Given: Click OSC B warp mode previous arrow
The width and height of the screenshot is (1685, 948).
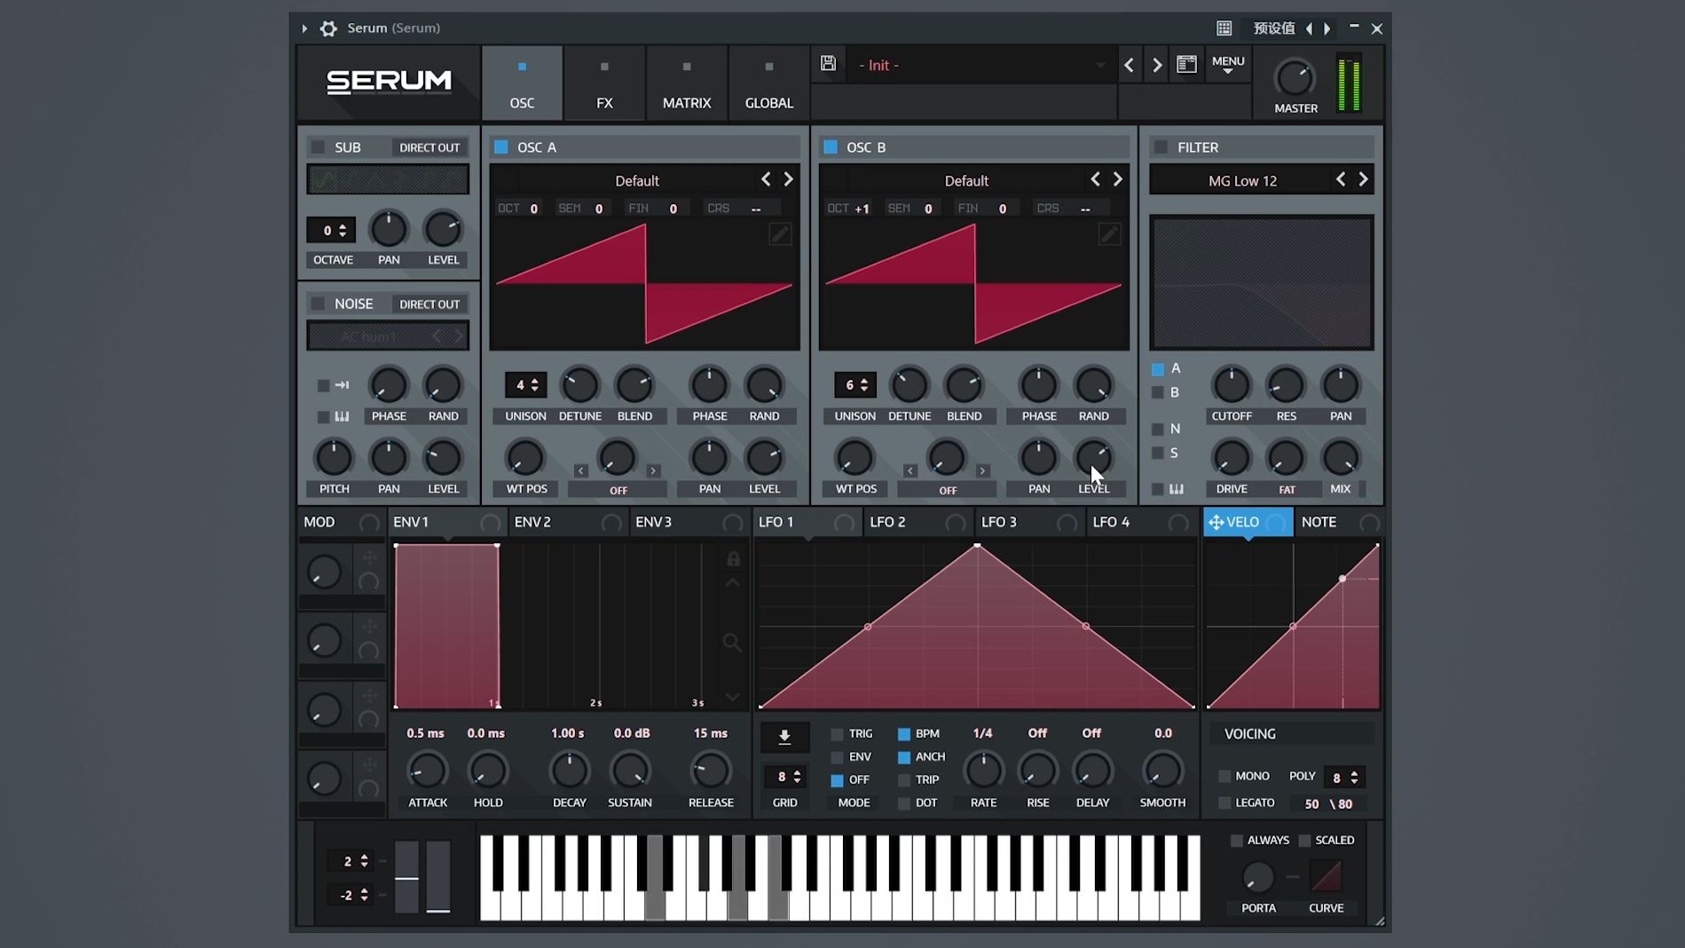Looking at the screenshot, I should [x=910, y=470].
